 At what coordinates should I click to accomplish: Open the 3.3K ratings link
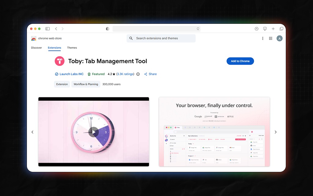[x=125, y=74]
